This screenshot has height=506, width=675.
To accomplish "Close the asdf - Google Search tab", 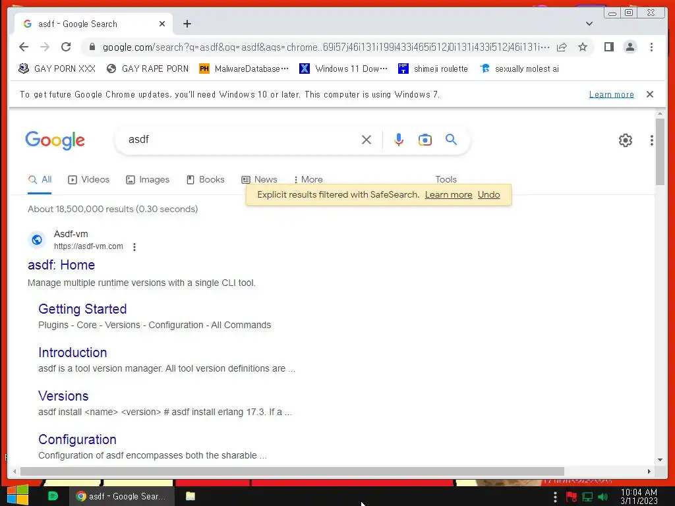I will coord(162,24).
